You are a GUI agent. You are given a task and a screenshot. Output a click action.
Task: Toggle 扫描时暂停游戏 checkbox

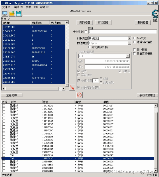(x=79, y=87)
